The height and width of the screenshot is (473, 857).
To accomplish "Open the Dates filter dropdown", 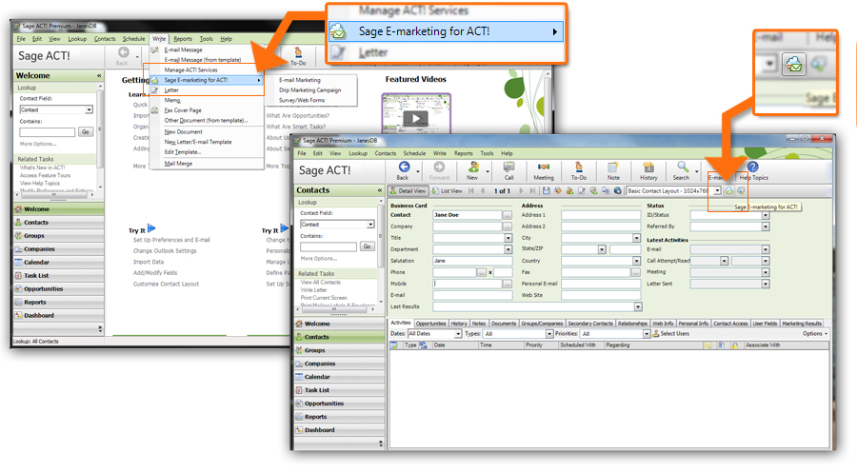I will click(x=458, y=334).
